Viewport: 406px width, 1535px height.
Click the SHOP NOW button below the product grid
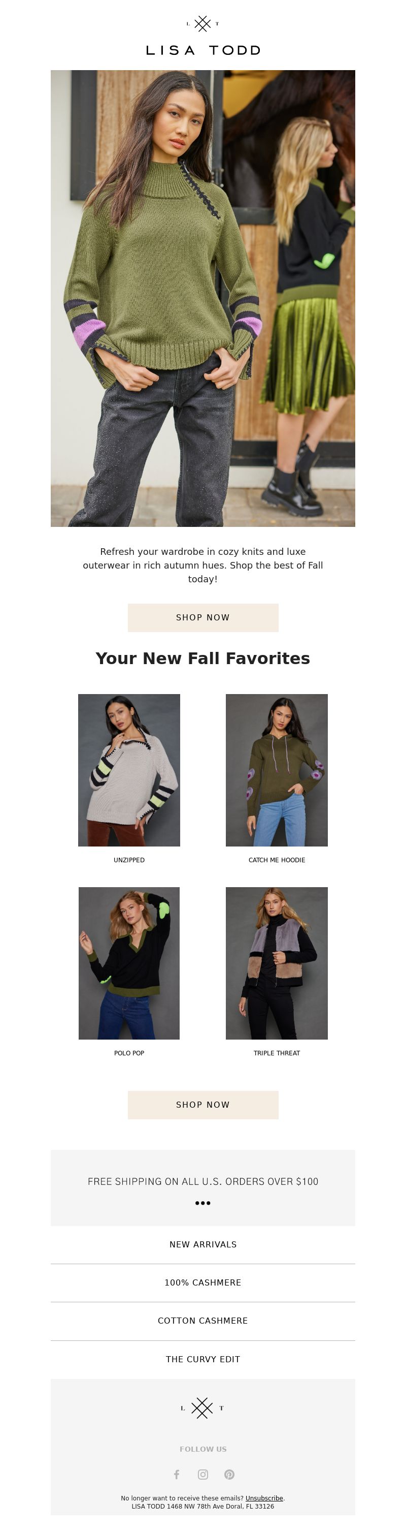coord(203,1104)
